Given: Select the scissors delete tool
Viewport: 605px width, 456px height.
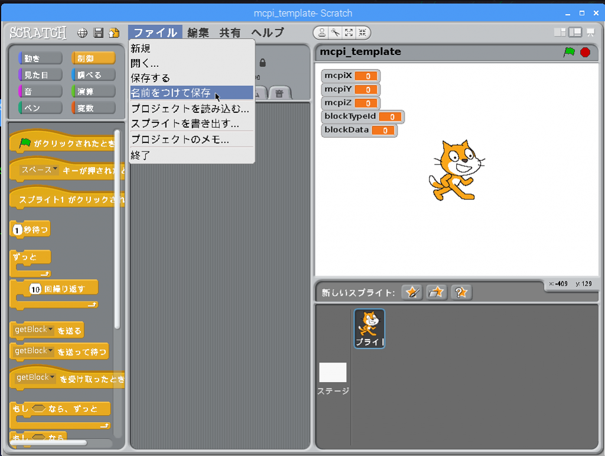Looking at the screenshot, I should pyautogui.click(x=335, y=33).
